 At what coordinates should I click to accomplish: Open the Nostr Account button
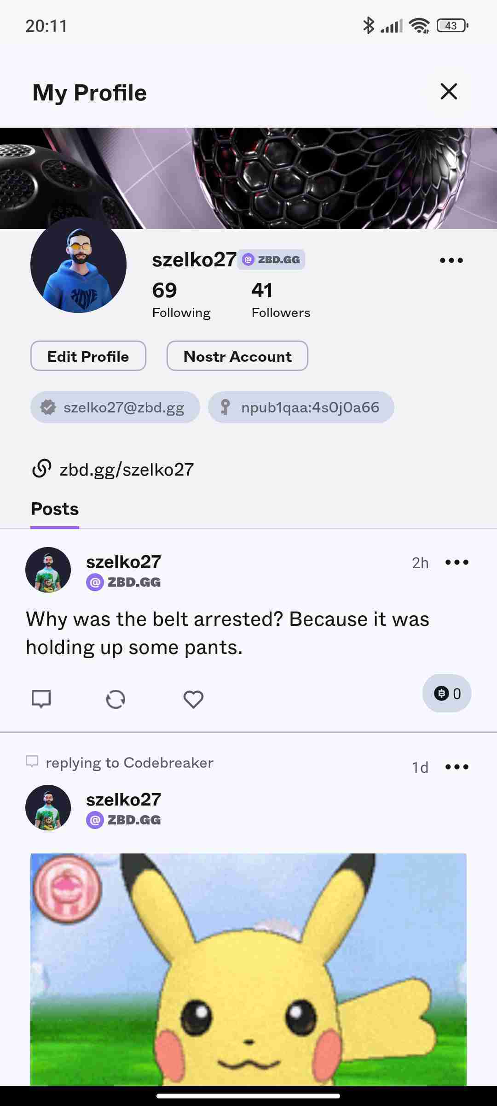click(x=237, y=356)
